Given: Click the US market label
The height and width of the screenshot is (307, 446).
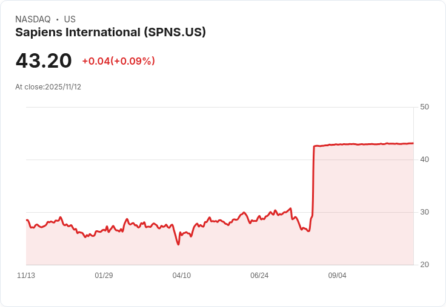Looking at the screenshot, I should pos(70,19).
